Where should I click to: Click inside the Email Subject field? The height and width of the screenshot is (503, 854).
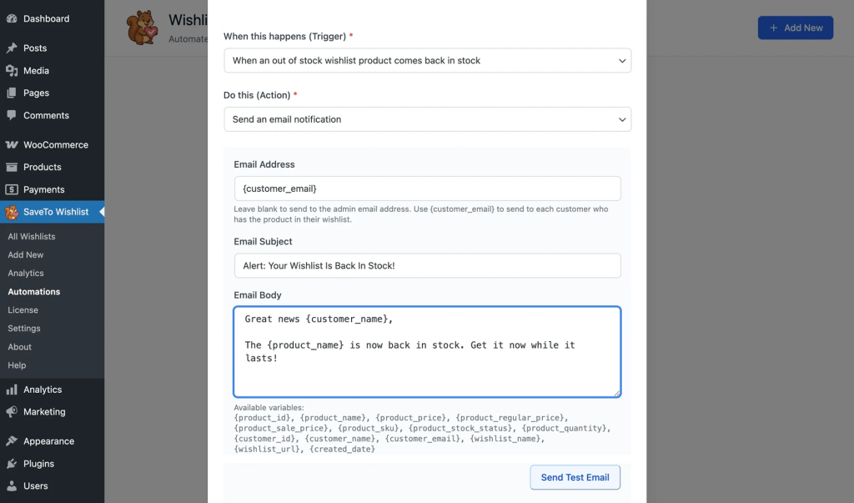point(427,265)
